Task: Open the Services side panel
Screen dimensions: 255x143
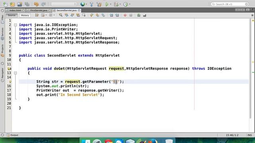Action: tap(2, 34)
